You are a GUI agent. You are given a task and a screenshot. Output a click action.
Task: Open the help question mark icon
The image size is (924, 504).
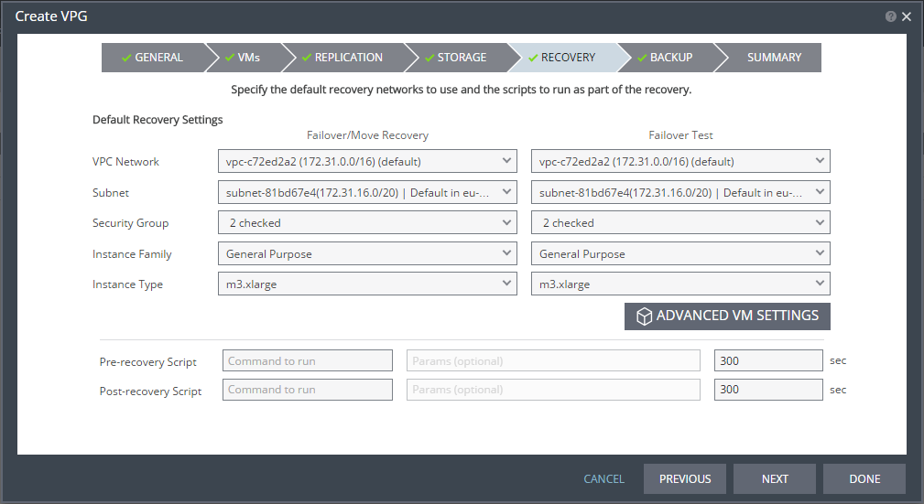click(890, 16)
